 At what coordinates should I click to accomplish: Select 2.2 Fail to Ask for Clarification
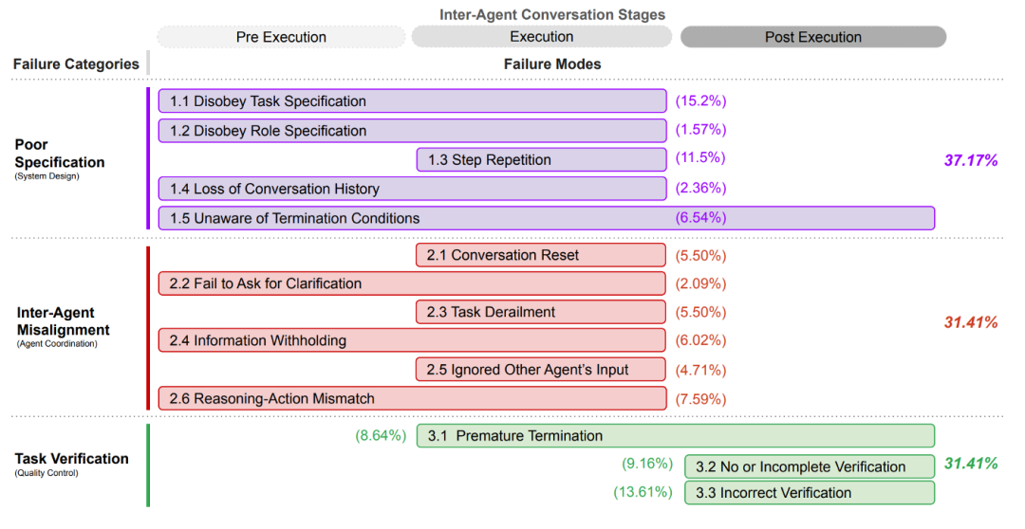pyautogui.click(x=412, y=283)
